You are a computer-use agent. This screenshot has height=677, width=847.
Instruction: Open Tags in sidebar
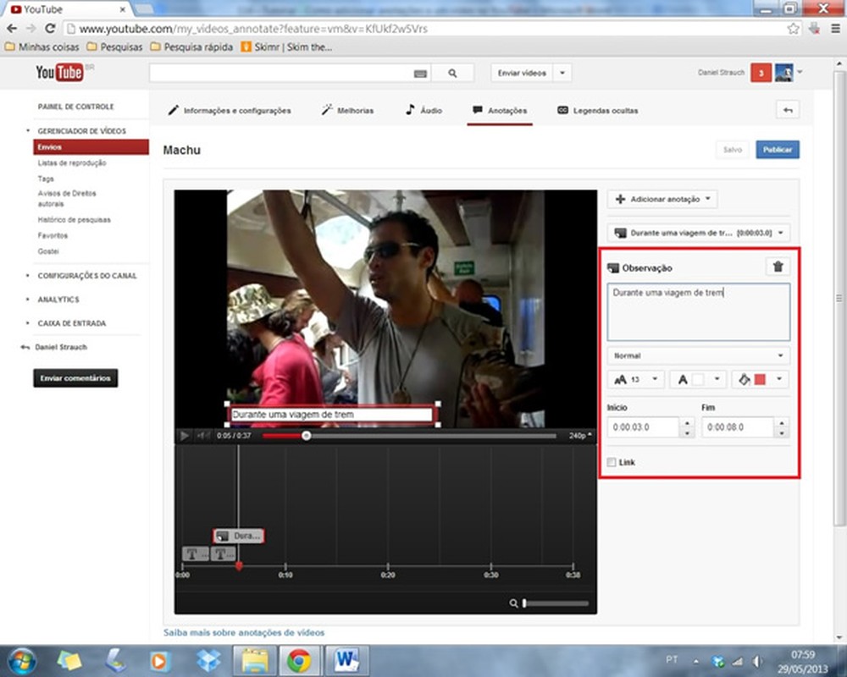(46, 179)
